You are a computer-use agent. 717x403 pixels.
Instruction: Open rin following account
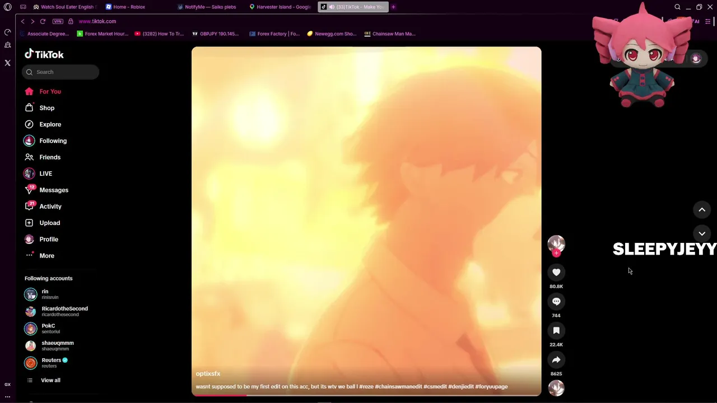45,294
